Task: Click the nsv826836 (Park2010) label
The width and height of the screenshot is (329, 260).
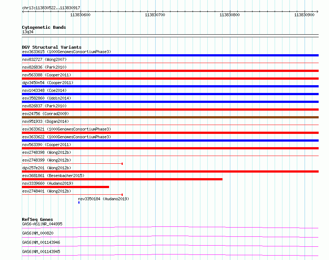Action: (x=44, y=67)
